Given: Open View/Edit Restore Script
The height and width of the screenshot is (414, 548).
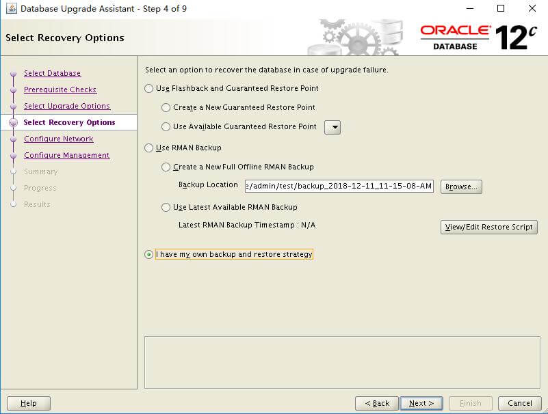Looking at the screenshot, I should point(489,227).
